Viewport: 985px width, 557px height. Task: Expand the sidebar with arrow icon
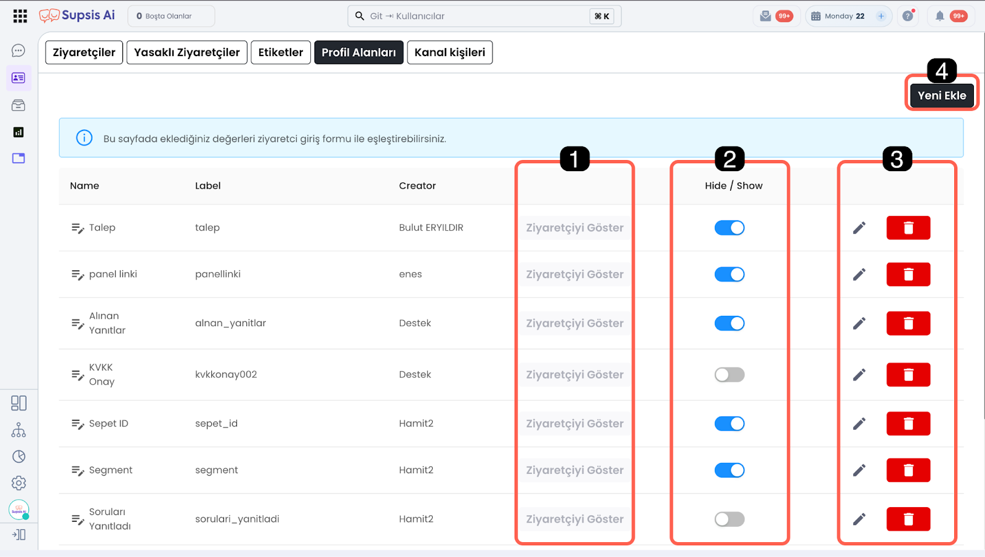18,535
